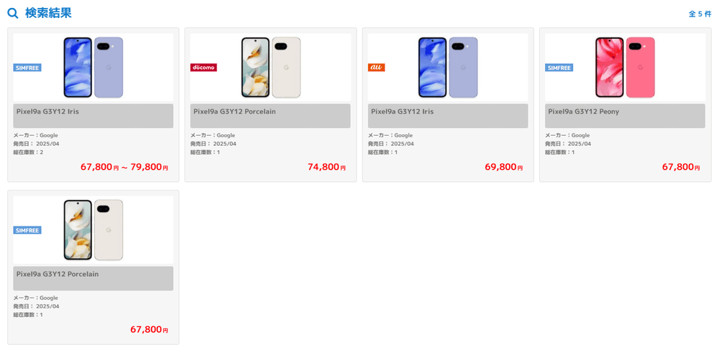Image resolution: width=719 pixels, height=350 pixels.
Task: Open the Pixel9a G3Y12 Peony title
Action: (x=583, y=112)
